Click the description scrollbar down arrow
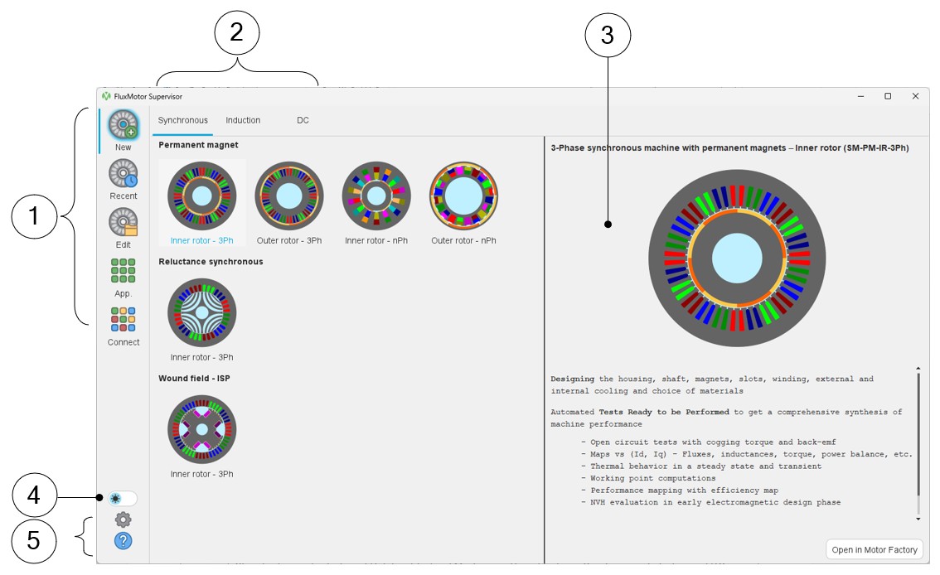Image resolution: width=940 pixels, height=575 pixels. click(918, 519)
